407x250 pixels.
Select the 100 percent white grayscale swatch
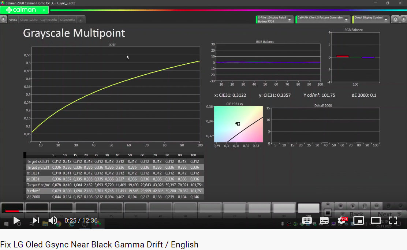309,208
